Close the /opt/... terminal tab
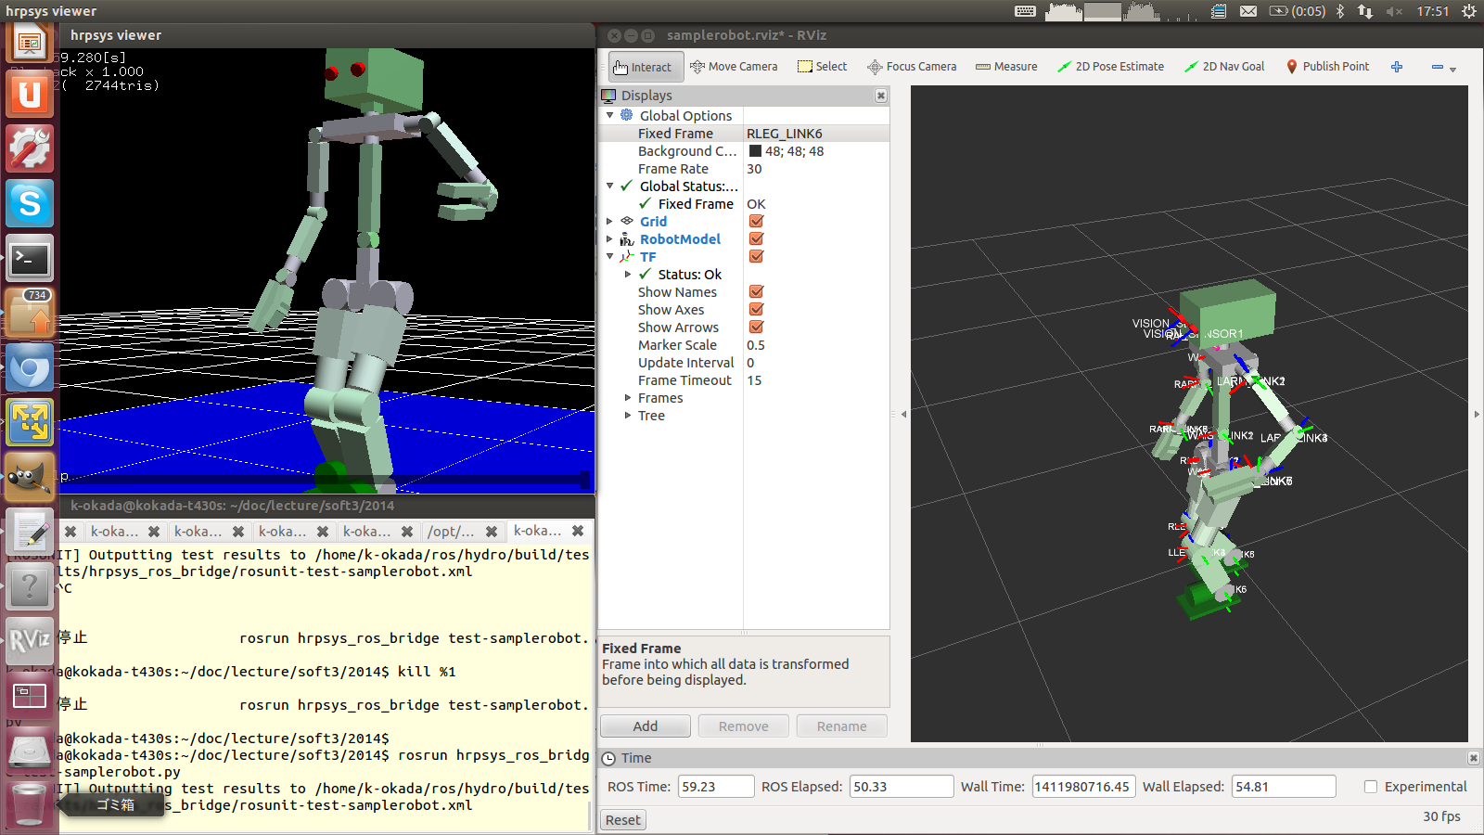Screen dimensions: 1484x835 click(492, 532)
